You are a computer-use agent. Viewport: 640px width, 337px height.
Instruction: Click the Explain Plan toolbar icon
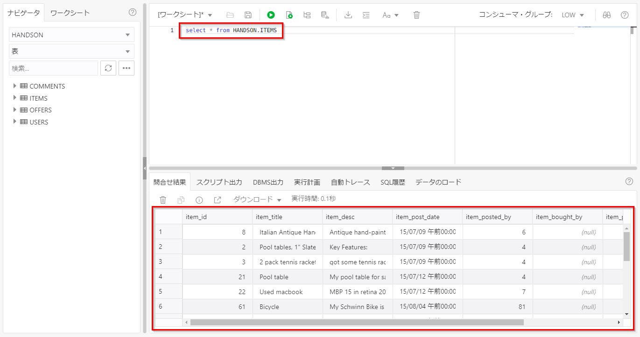pyautogui.click(x=307, y=15)
